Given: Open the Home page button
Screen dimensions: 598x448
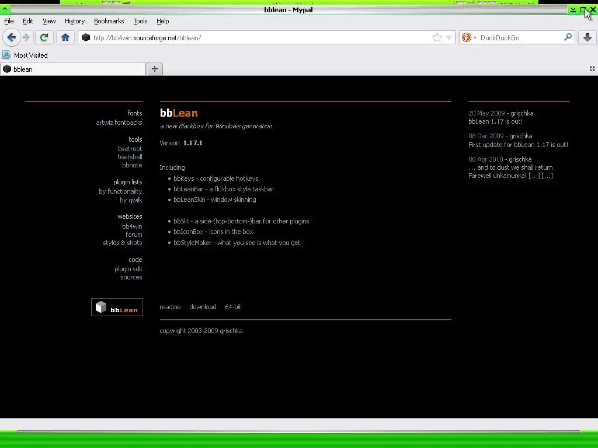Looking at the screenshot, I should pos(65,37).
